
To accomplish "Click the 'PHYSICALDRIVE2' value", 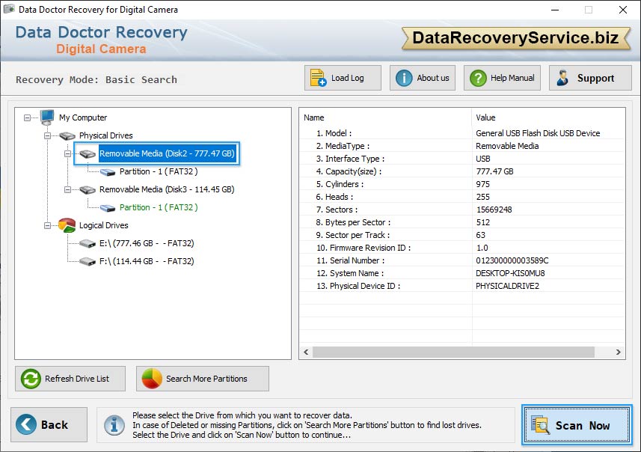I will pyautogui.click(x=507, y=286).
